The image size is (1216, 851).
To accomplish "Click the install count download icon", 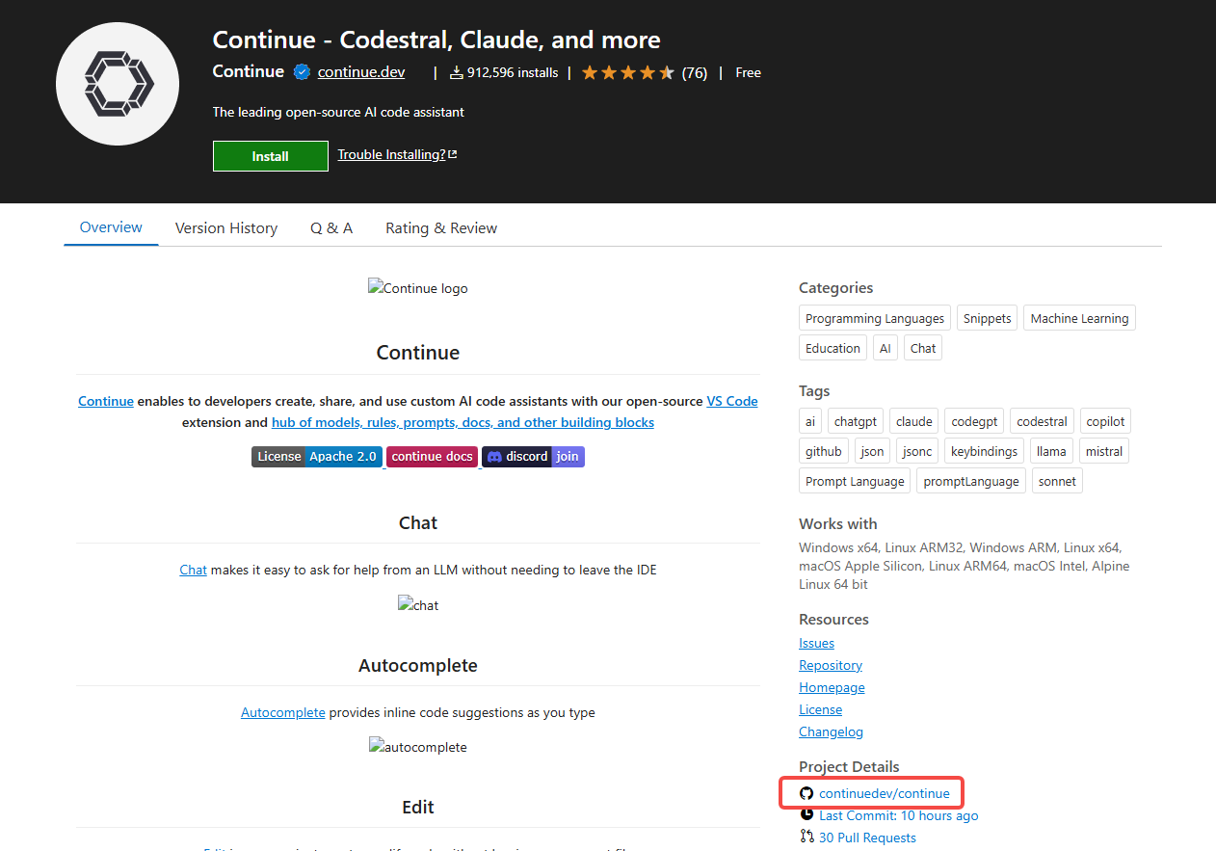I will 457,72.
